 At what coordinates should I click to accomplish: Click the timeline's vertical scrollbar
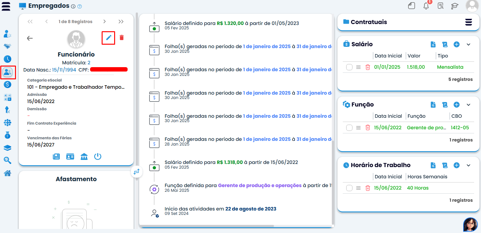tap(333, 183)
